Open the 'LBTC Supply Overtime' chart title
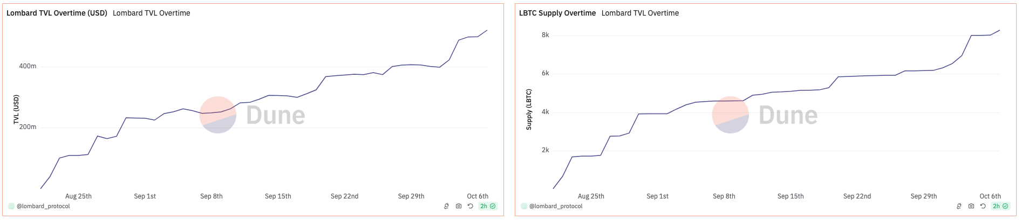The height and width of the screenshot is (220, 1022). [x=557, y=13]
